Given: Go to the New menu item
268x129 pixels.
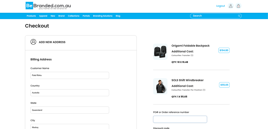Looking at the screenshot, I should coord(53,16).
